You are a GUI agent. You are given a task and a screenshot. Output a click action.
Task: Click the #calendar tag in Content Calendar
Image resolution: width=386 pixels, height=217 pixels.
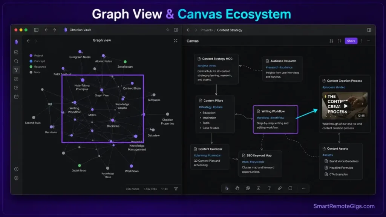tap(214, 155)
